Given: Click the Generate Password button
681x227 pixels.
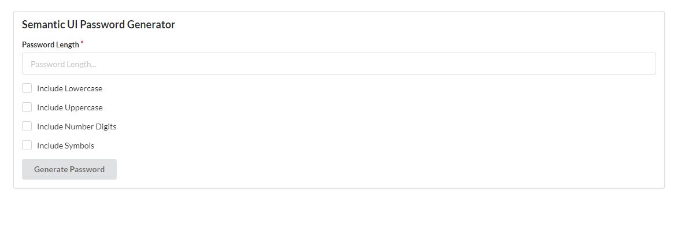Looking at the screenshot, I should (x=69, y=169).
